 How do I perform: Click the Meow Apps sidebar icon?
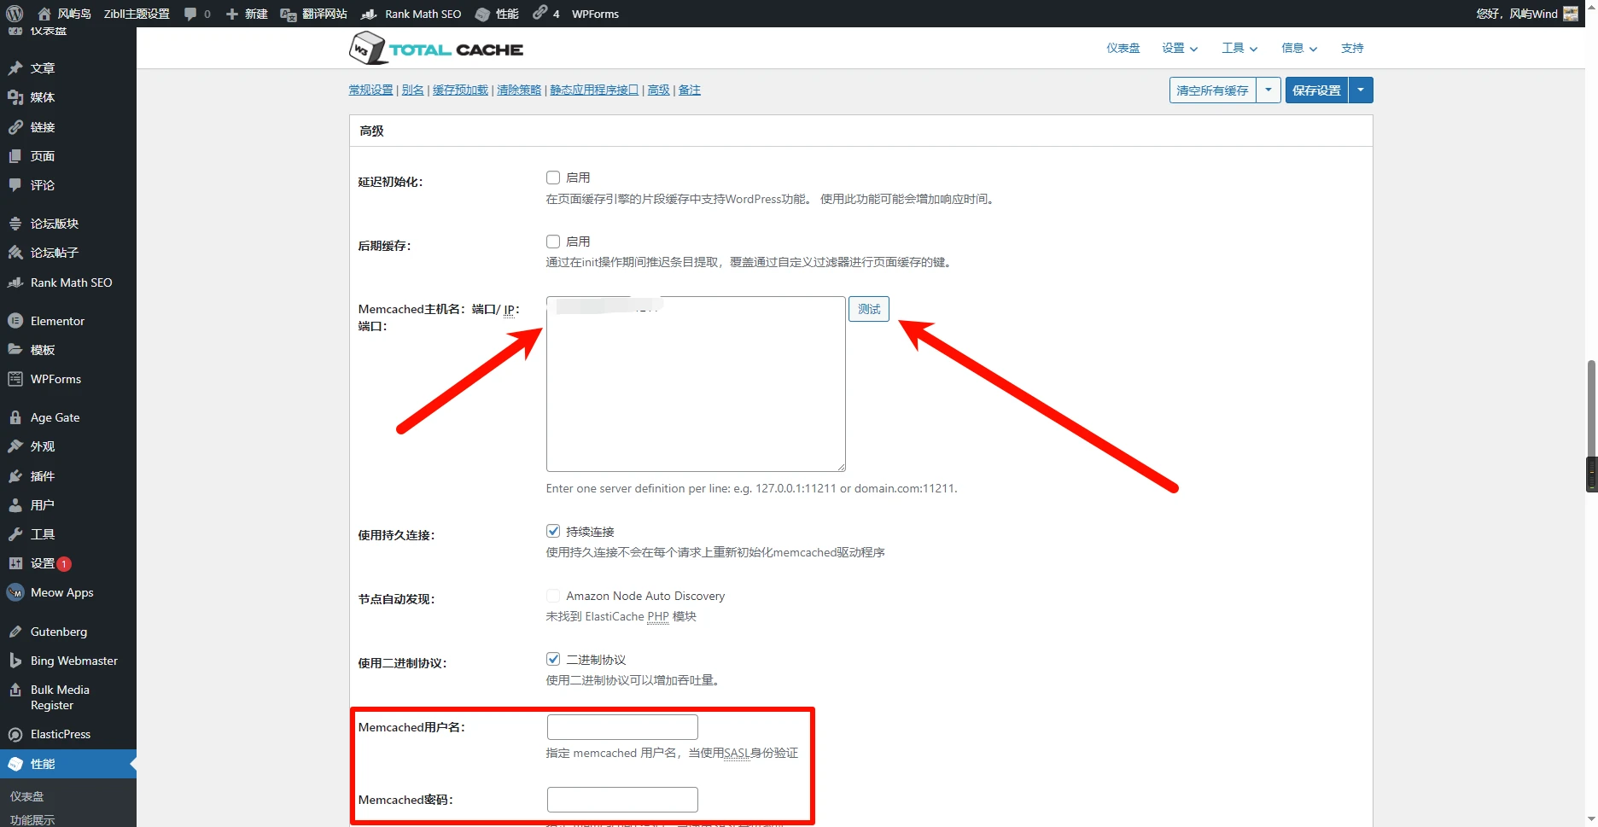pyautogui.click(x=15, y=592)
